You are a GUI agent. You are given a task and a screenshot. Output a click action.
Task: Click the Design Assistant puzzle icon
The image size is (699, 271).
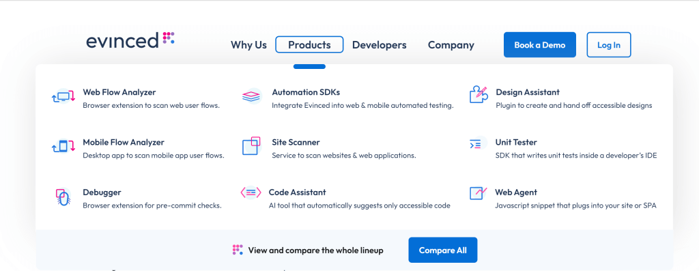[479, 95]
